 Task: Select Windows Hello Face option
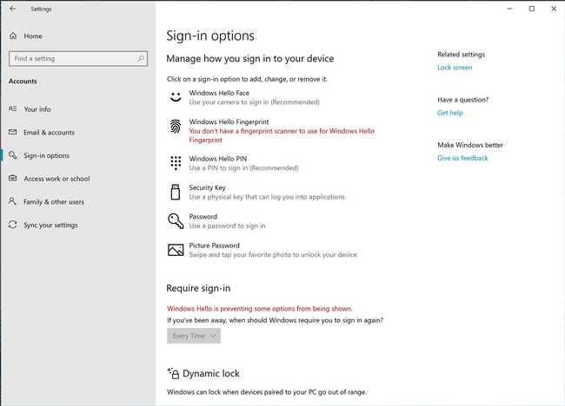(x=243, y=97)
